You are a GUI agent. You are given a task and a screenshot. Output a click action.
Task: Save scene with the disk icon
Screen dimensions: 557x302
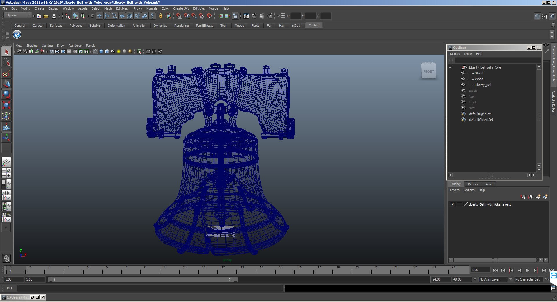click(54, 16)
